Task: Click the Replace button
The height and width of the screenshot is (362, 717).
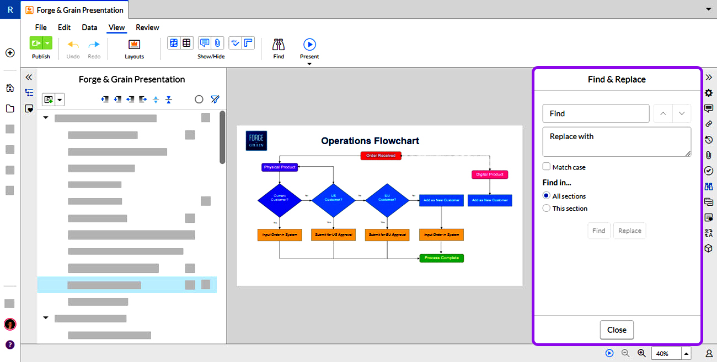Action: pos(629,231)
